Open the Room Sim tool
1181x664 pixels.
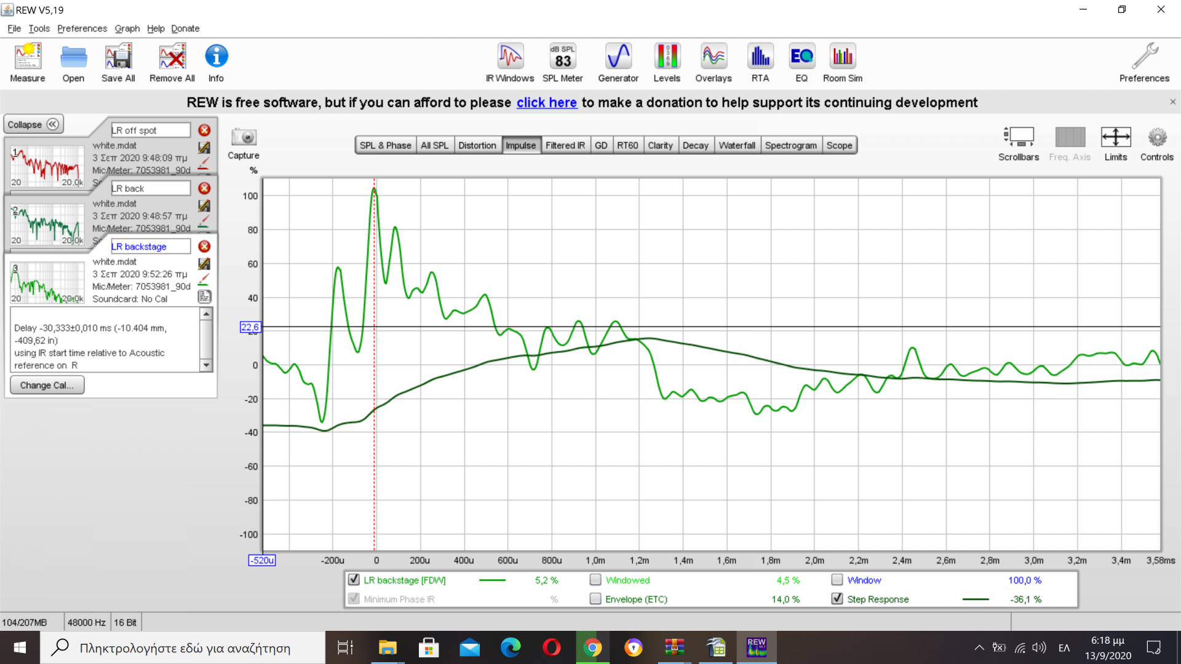click(843, 63)
